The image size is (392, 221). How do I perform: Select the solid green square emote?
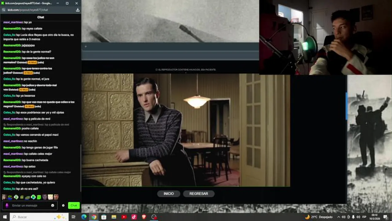click(39, 197)
